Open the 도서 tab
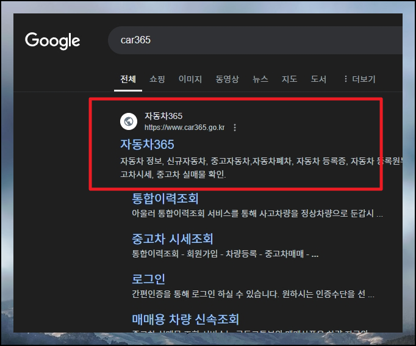416x346 pixels. click(318, 79)
